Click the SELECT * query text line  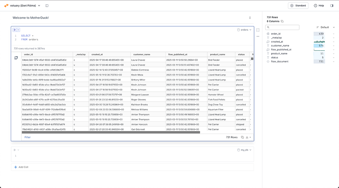[x=27, y=36]
